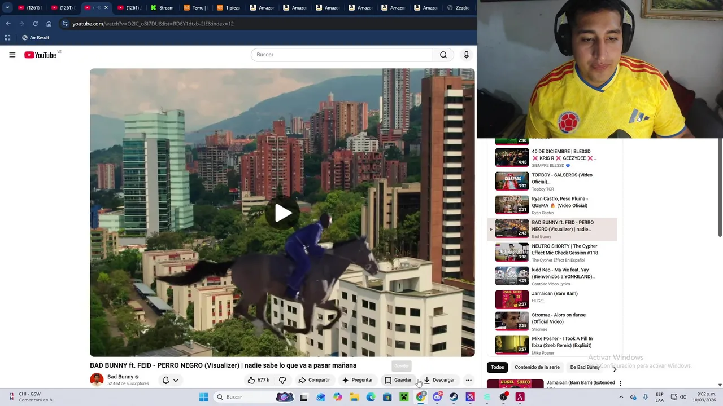Share the video via Compartir
The width and height of the screenshot is (723, 406).
pos(314,380)
